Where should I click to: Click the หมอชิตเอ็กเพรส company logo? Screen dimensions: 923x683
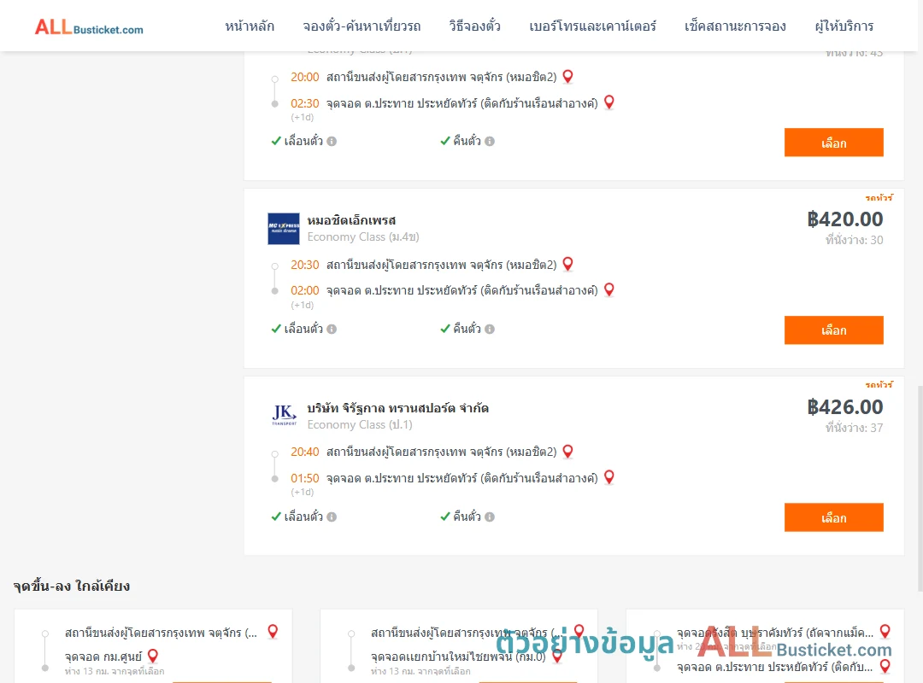click(x=284, y=228)
